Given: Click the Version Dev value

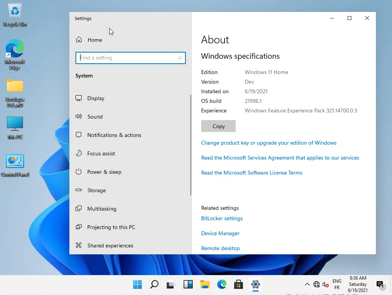Looking at the screenshot, I should (249, 82).
